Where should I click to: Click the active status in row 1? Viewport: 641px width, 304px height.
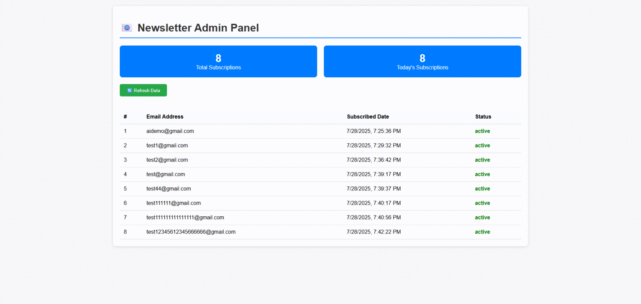click(x=482, y=131)
